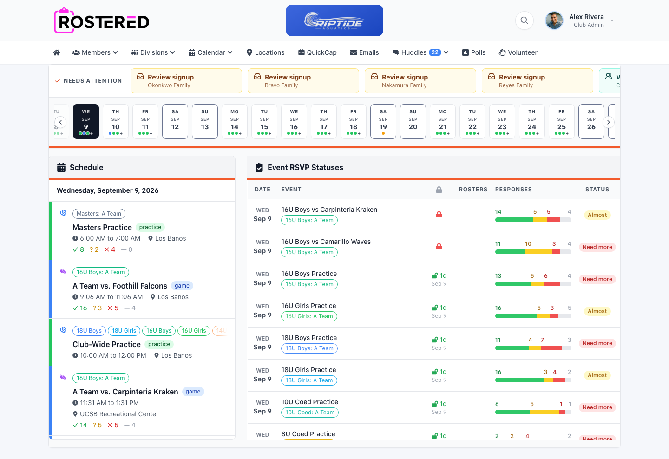Review signup for Nakamura Family

click(420, 81)
